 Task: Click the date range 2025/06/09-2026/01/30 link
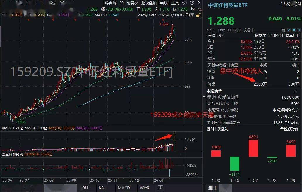[164, 15]
